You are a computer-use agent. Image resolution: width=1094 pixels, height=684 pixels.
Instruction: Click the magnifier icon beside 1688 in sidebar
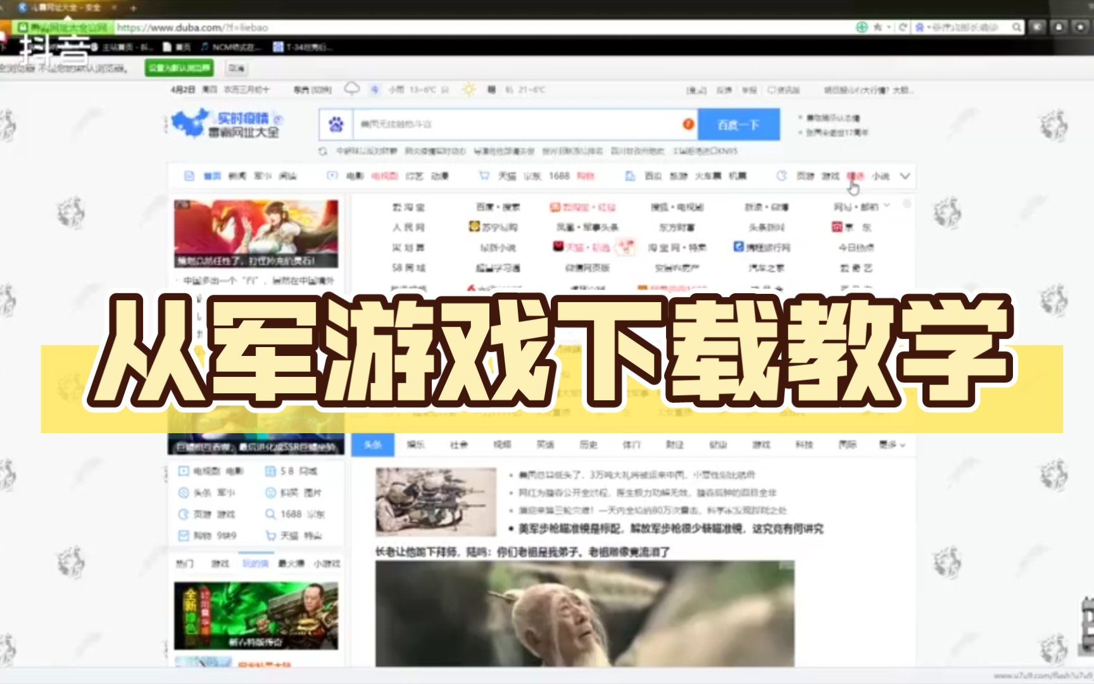[270, 514]
